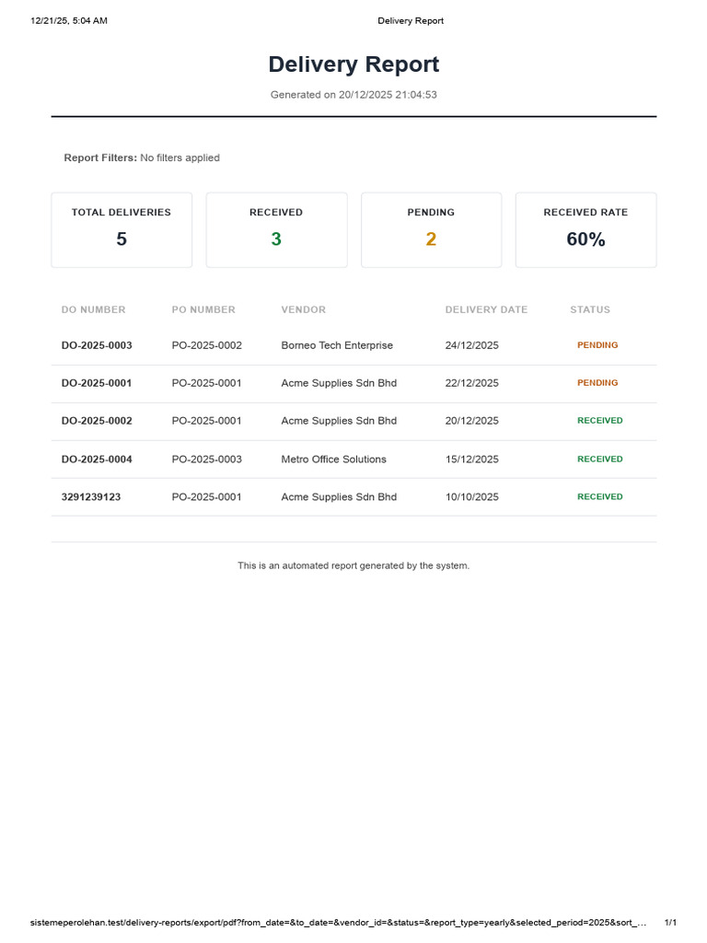This screenshot has height=943, width=707.
Task: Select DO-2025-0004 cell
Action: (97, 460)
